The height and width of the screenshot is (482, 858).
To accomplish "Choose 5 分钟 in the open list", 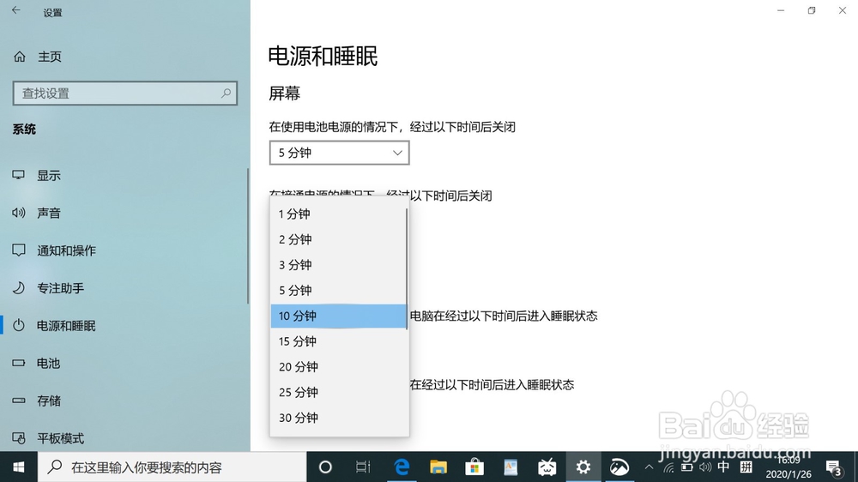I will [339, 291].
